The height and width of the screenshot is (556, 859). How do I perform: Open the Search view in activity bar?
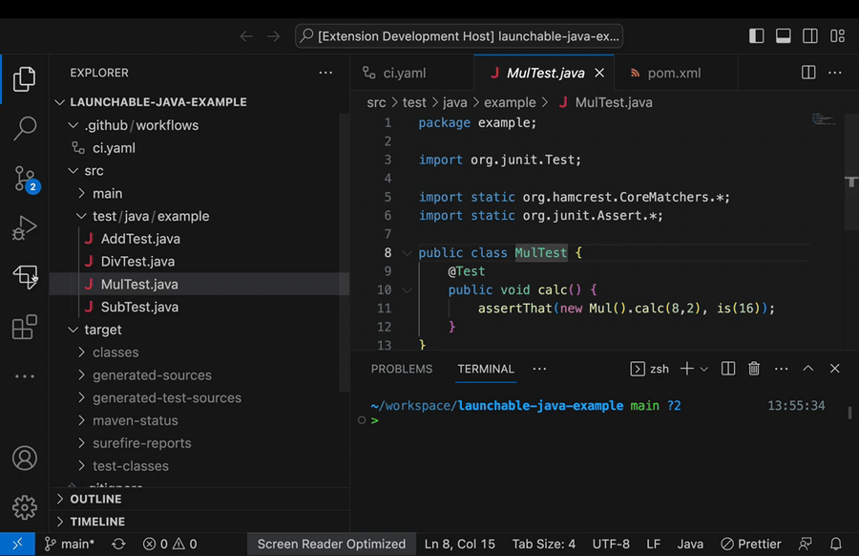point(25,128)
